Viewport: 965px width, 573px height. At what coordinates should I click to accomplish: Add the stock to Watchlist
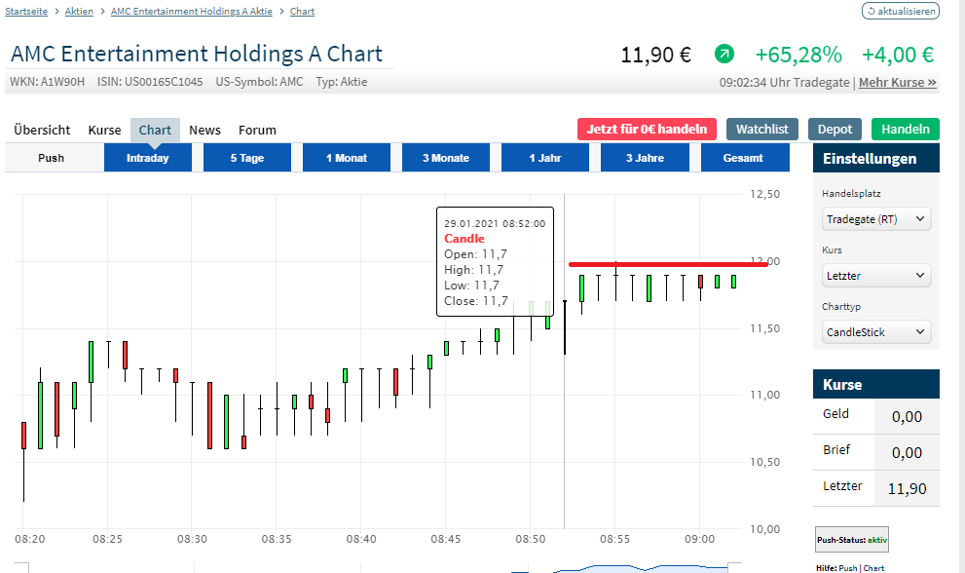[762, 129]
